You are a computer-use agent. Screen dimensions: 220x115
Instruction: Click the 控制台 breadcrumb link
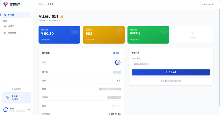(41, 4)
